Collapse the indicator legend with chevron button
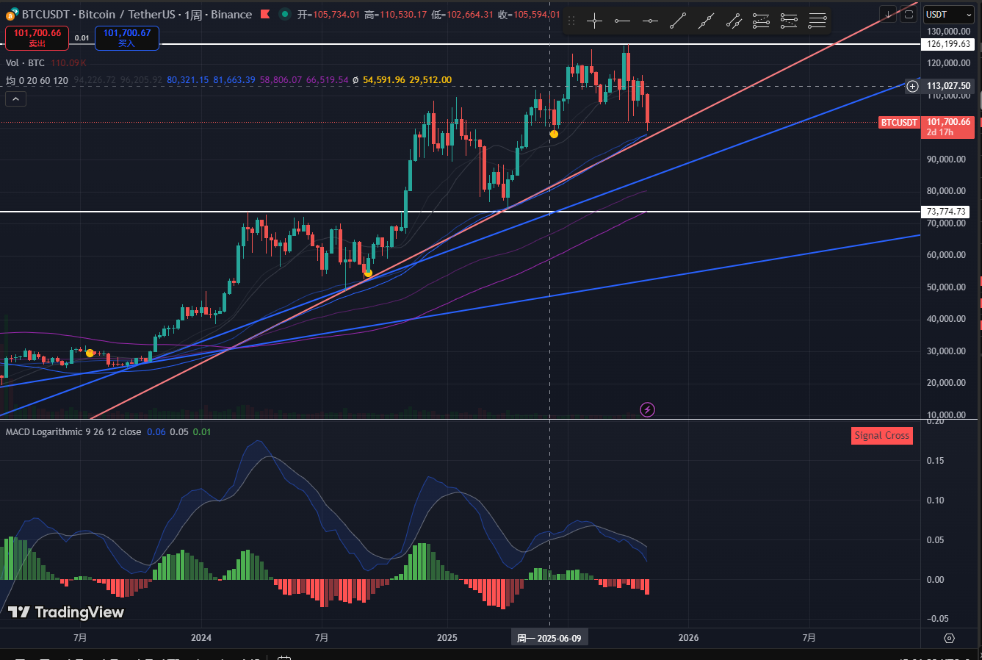 (x=15, y=98)
